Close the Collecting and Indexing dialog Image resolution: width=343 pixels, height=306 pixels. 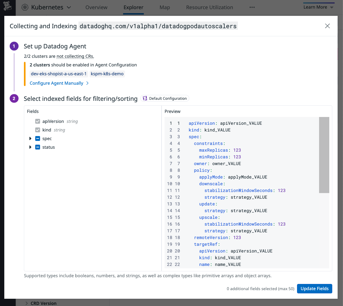pos(327,26)
